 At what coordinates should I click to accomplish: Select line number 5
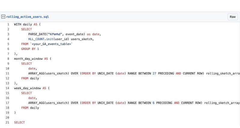(x=8, y=44)
